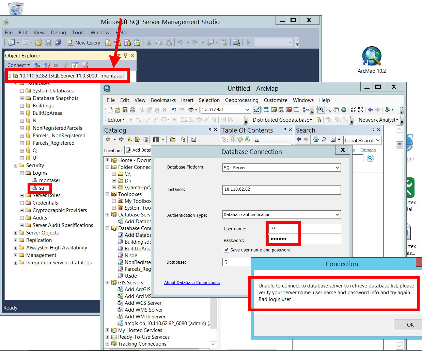Screen dimensions: 422x351
Task: Open Connect dropdown in Object Explorer
Action: tap(18, 65)
